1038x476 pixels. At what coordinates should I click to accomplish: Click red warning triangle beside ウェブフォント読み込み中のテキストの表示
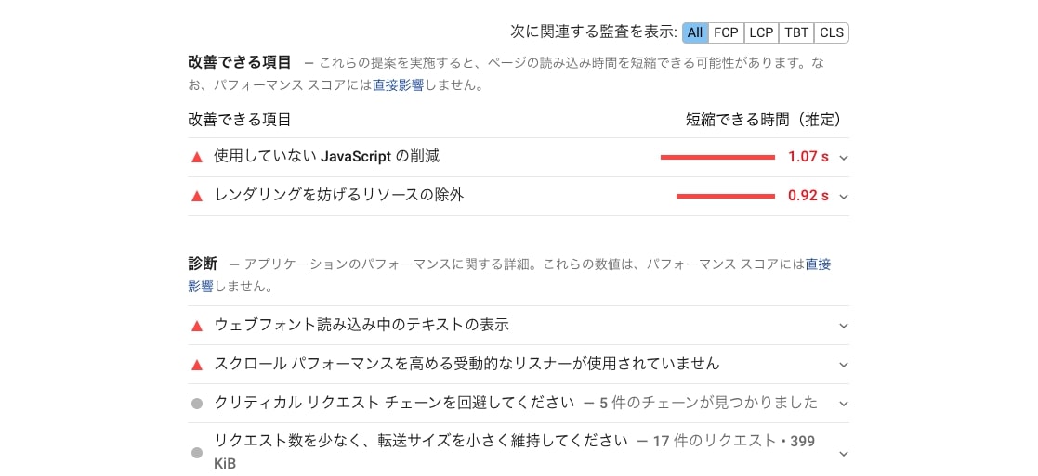tap(196, 326)
